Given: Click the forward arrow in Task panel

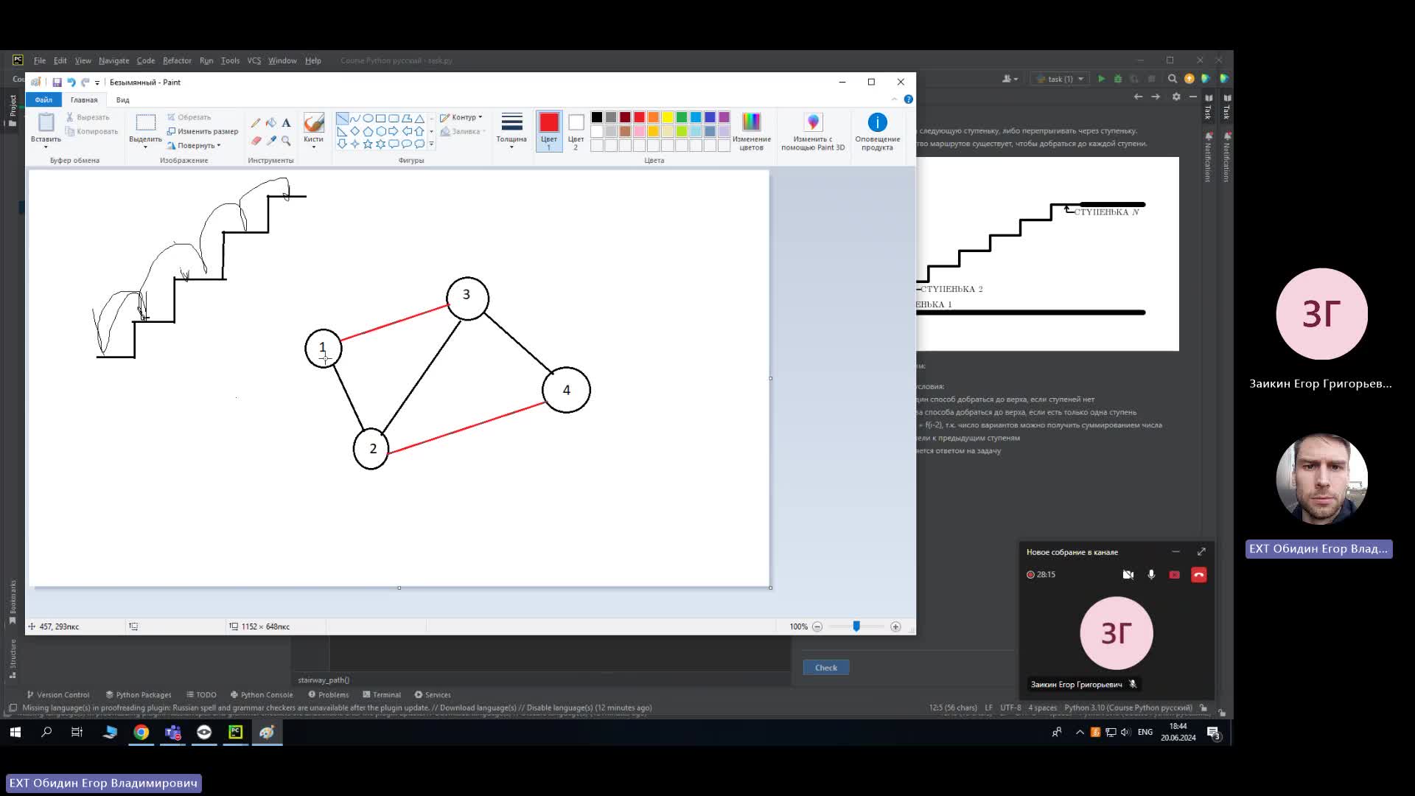Looking at the screenshot, I should coord(1155,97).
